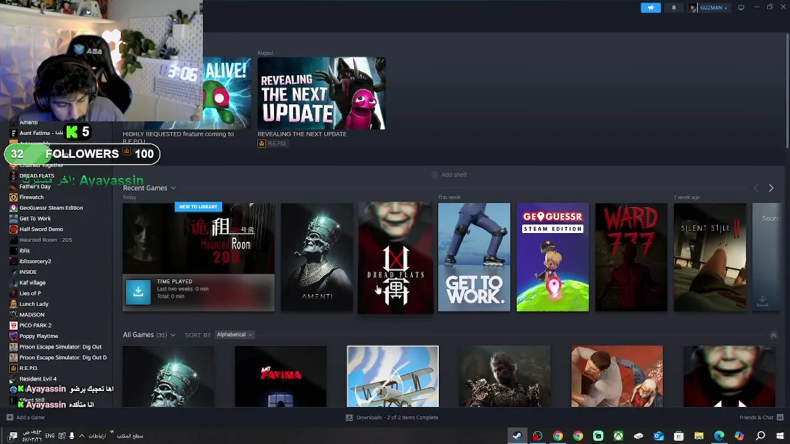790x444 pixels.
Task: Click the Microsoft Edge icon in the taskbar
Action: pyautogui.click(x=719, y=436)
